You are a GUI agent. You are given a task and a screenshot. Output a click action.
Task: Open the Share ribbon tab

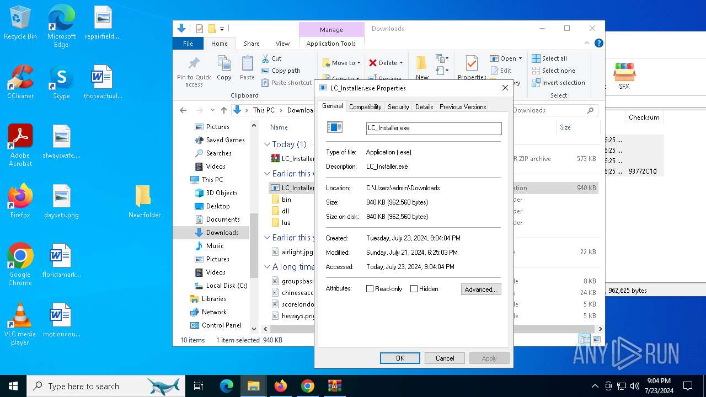252,44
